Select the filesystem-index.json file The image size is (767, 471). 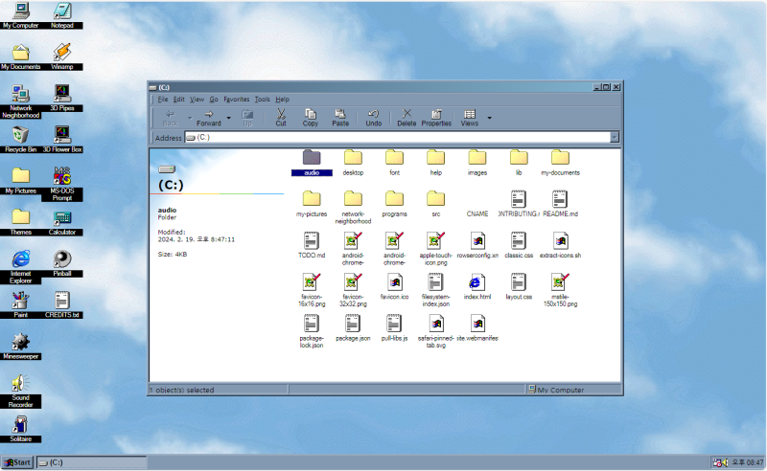436,290
